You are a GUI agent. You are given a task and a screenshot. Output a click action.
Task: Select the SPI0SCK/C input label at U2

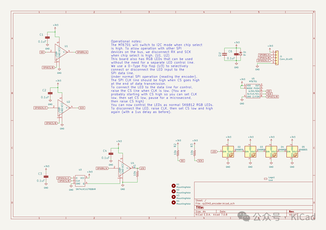[x=41, y=108]
